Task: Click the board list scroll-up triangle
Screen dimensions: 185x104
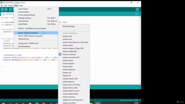Action: (x=74, y=30)
